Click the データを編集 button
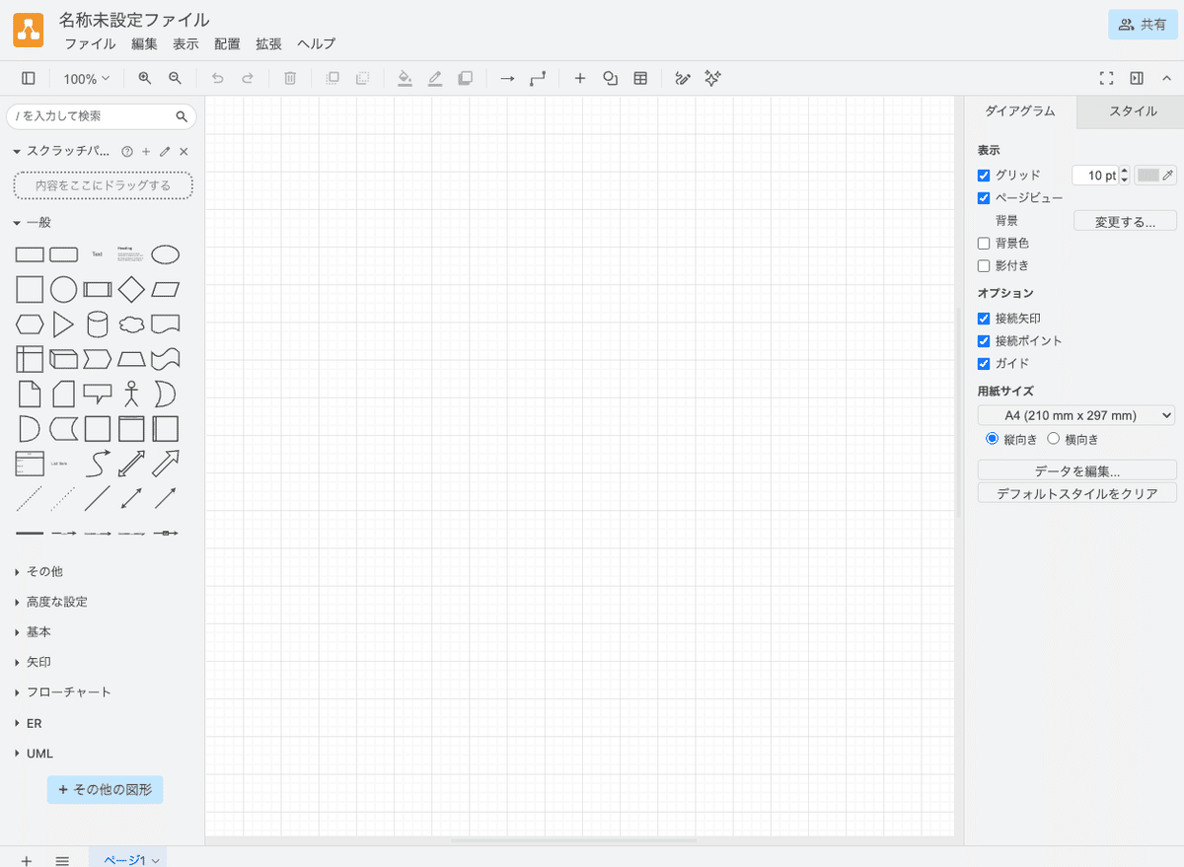This screenshot has width=1184, height=867. pos(1077,470)
